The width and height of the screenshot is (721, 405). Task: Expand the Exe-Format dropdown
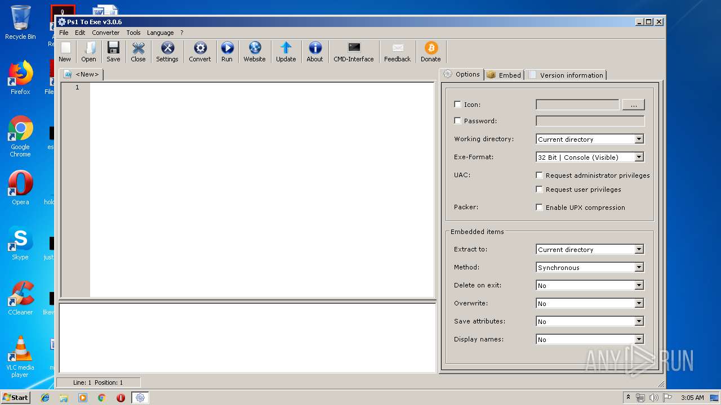[639, 157]
